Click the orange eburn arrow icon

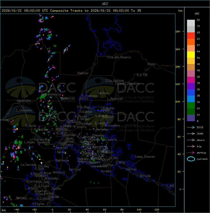pyautogui.click(x=191, y=140)
